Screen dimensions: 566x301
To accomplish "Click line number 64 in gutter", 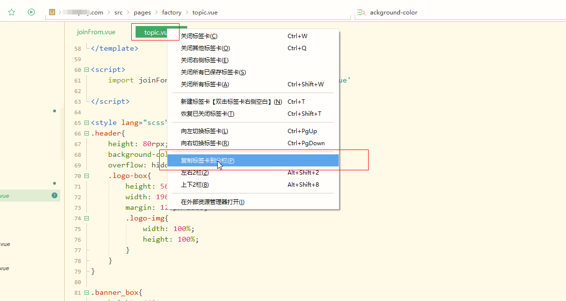I will coord(78,112).
